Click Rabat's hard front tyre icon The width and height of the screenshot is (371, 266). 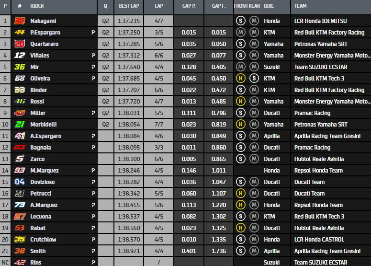coord(241,228)
